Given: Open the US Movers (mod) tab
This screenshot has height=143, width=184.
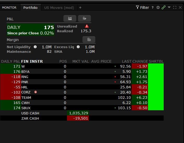Looking at the screenshot, I should point(59,8).
